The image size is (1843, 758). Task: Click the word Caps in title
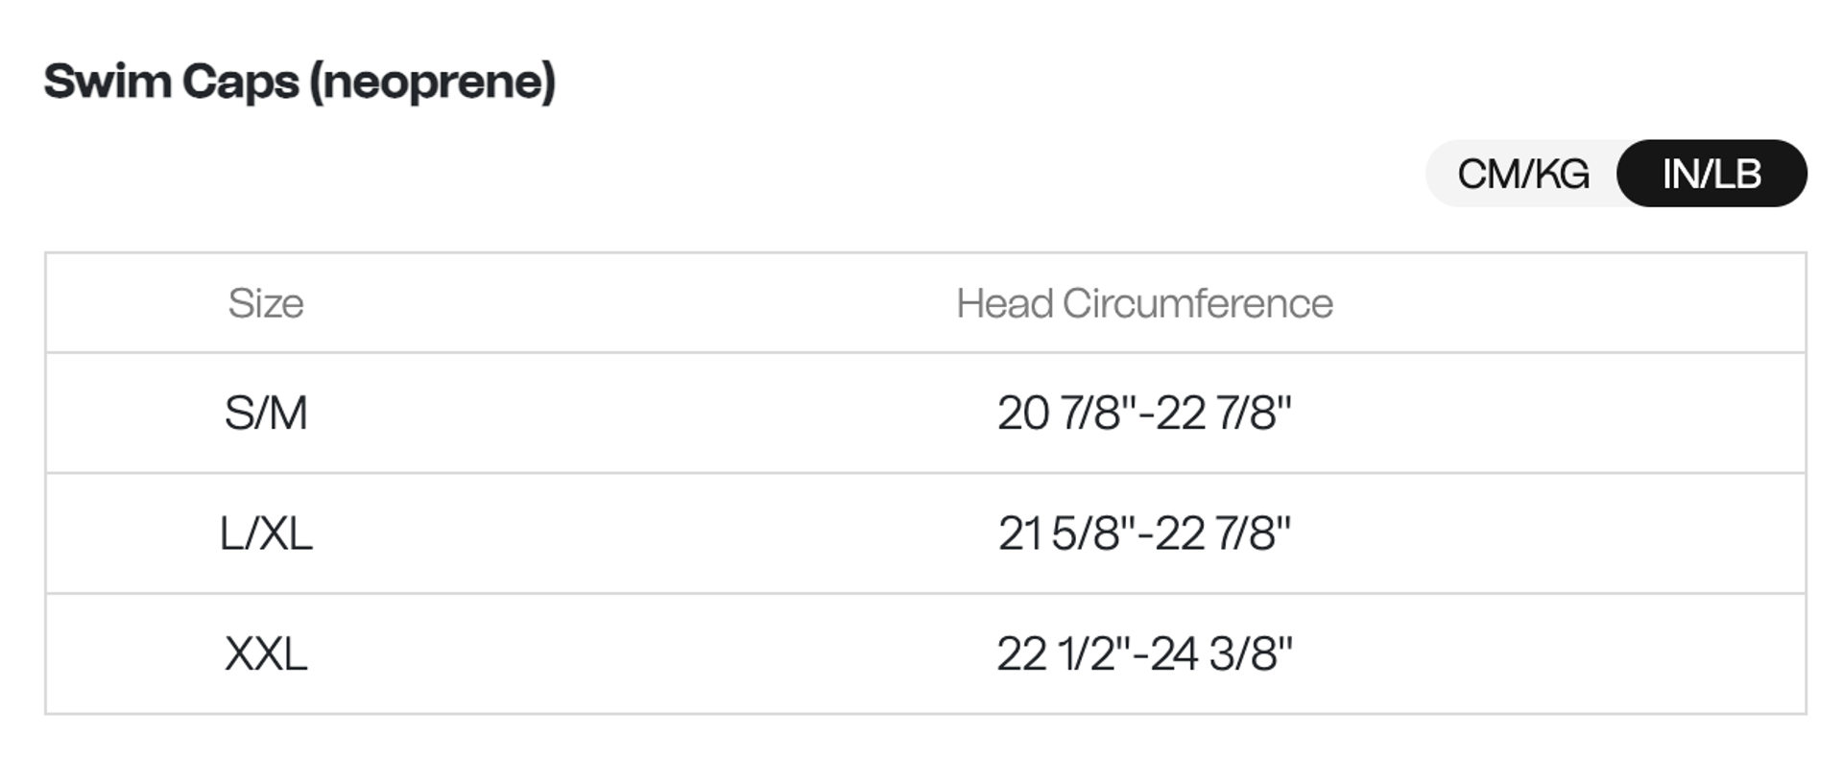[x=240, y=83]
